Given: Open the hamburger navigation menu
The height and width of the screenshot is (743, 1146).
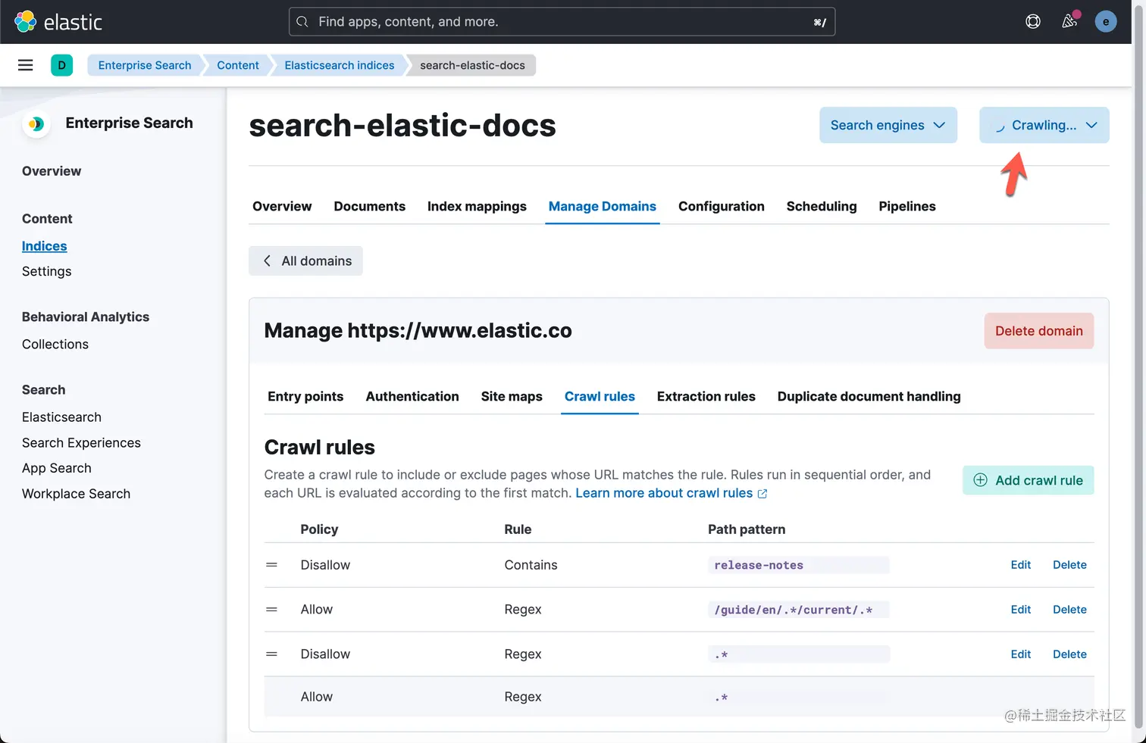Looking at the screenshot, I should pos(26,65).
